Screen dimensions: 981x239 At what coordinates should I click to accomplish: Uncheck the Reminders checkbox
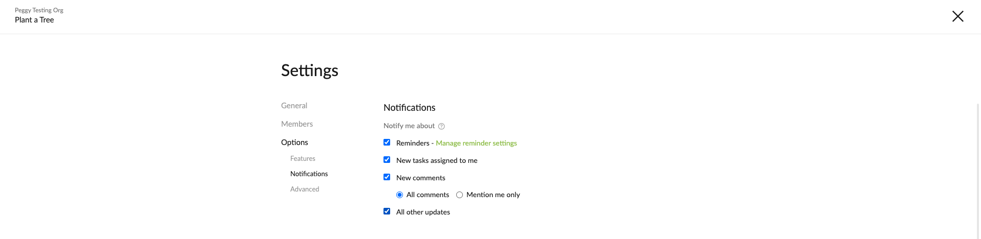387,142
